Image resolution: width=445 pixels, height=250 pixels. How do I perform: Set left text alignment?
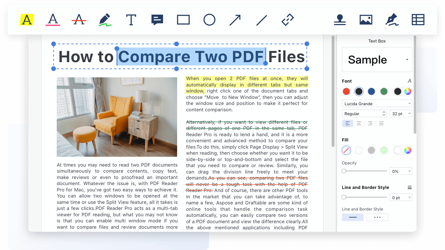[x=348, y=123]
